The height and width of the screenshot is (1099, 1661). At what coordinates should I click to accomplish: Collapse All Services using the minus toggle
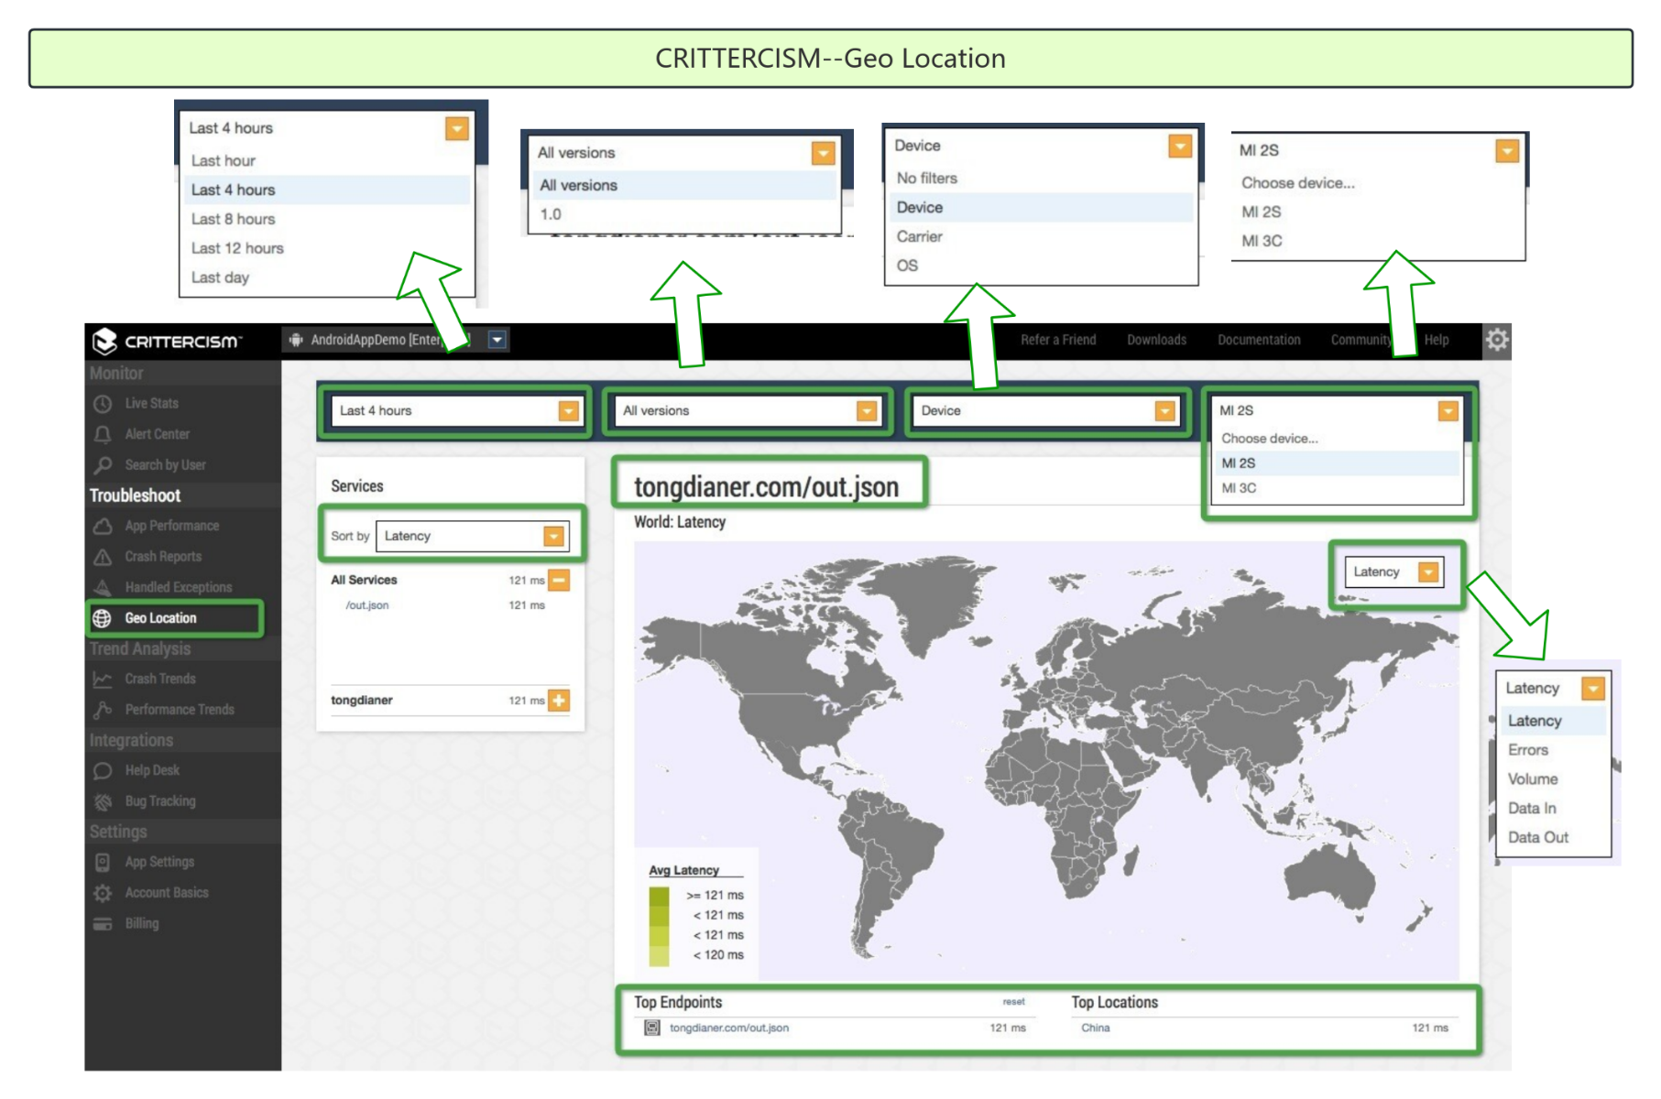point(561,580)
